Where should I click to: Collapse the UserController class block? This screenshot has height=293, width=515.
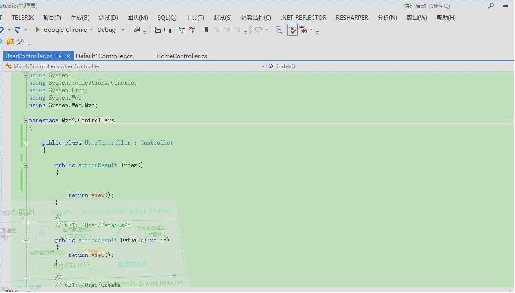26,143
